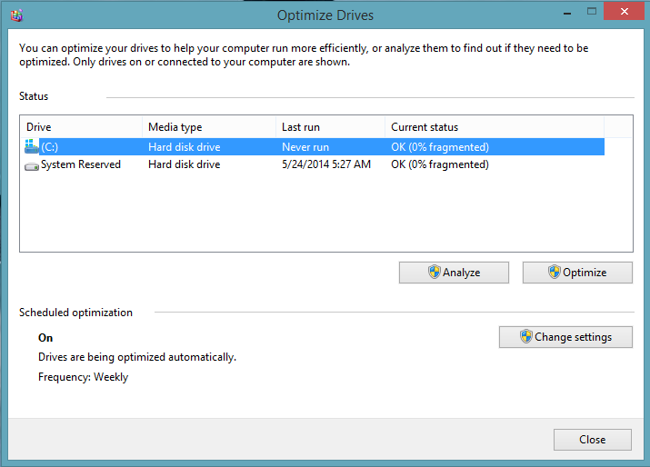Sort by the Current status column header

pyautogui.click(x=495, y=127)
